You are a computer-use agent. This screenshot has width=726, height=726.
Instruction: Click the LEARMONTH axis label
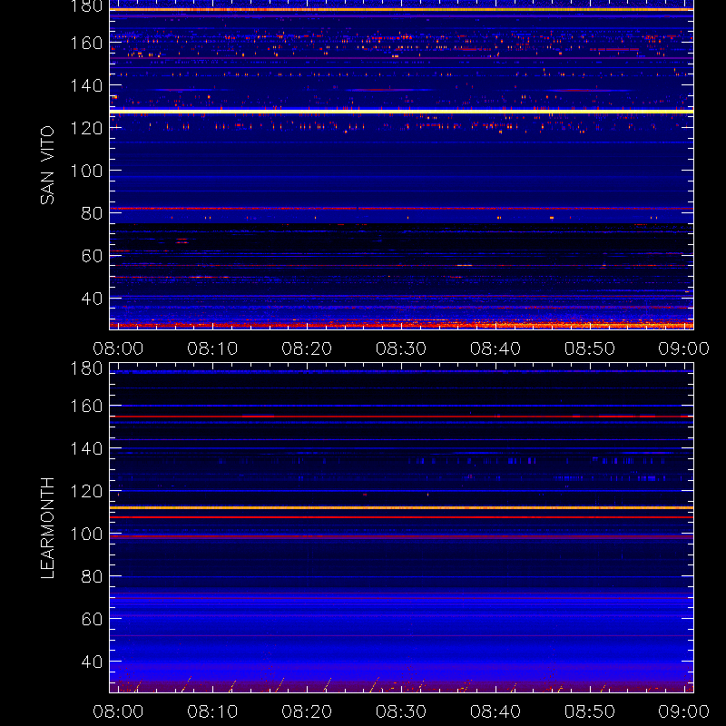(x=47, y=528)
